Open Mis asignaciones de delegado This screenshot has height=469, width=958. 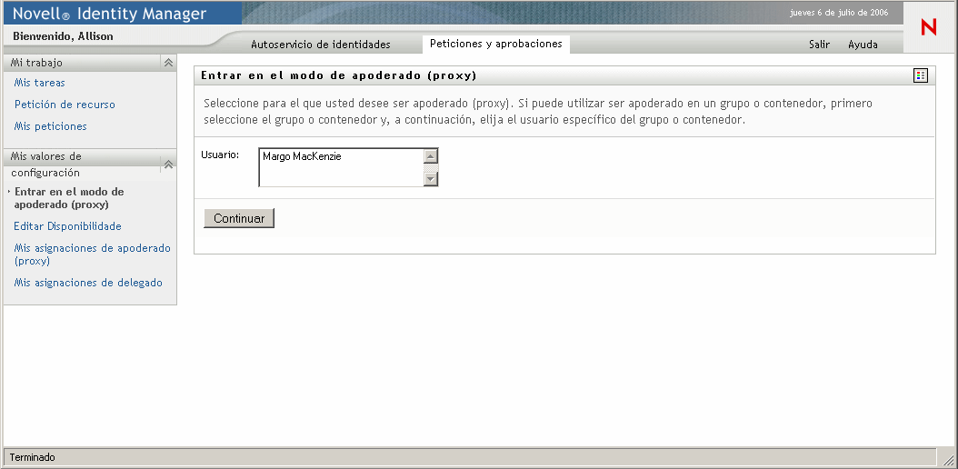point(88,283)
